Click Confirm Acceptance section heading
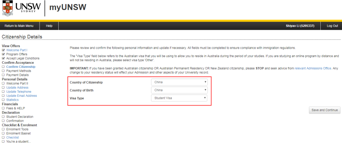 pos(18,63)
